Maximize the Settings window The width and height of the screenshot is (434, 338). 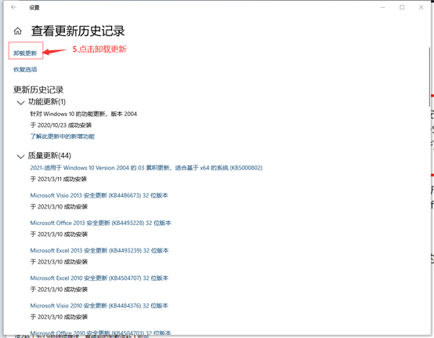(402, 8)
